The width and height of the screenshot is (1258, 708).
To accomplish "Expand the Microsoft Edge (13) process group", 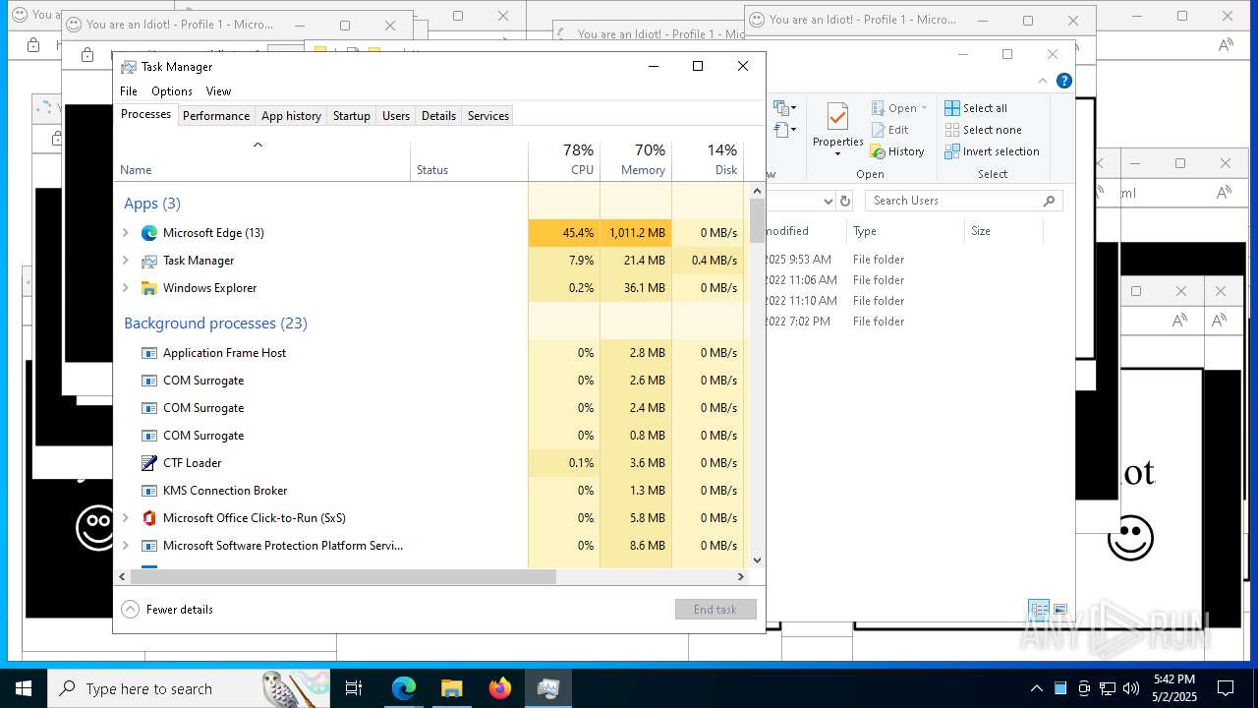I will coord(125,233).
